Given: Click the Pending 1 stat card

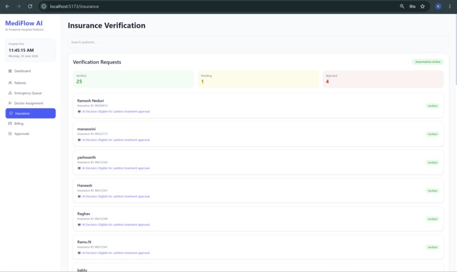Looking at the screenshot, I should (x=258, y=79).
